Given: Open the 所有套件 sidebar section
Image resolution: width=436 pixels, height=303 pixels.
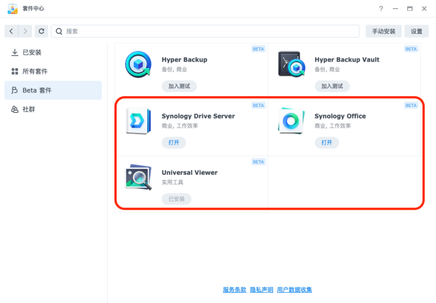Looking at the screenshot, I should point(53,72).
